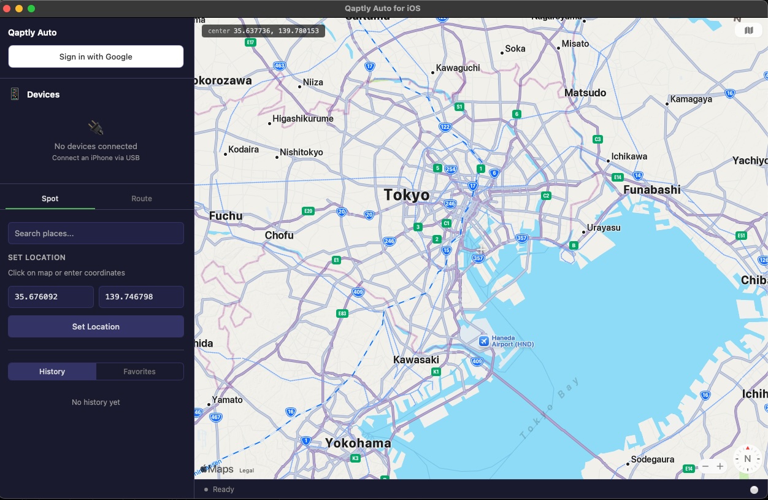Click the 467 shield near Yamato

click(x=215, y=417)
